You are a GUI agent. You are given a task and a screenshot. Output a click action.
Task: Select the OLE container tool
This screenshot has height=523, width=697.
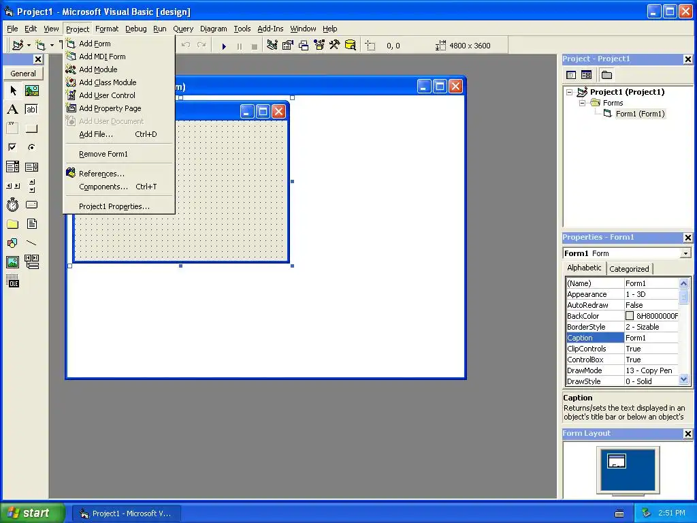(13, 281)
